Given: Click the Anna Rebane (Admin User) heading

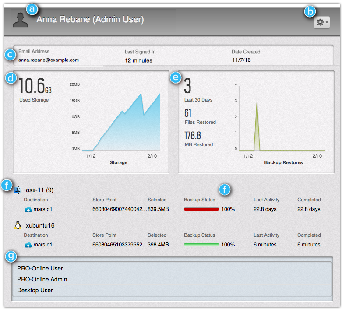Looking at the screenshot, I should coord(90,19).
